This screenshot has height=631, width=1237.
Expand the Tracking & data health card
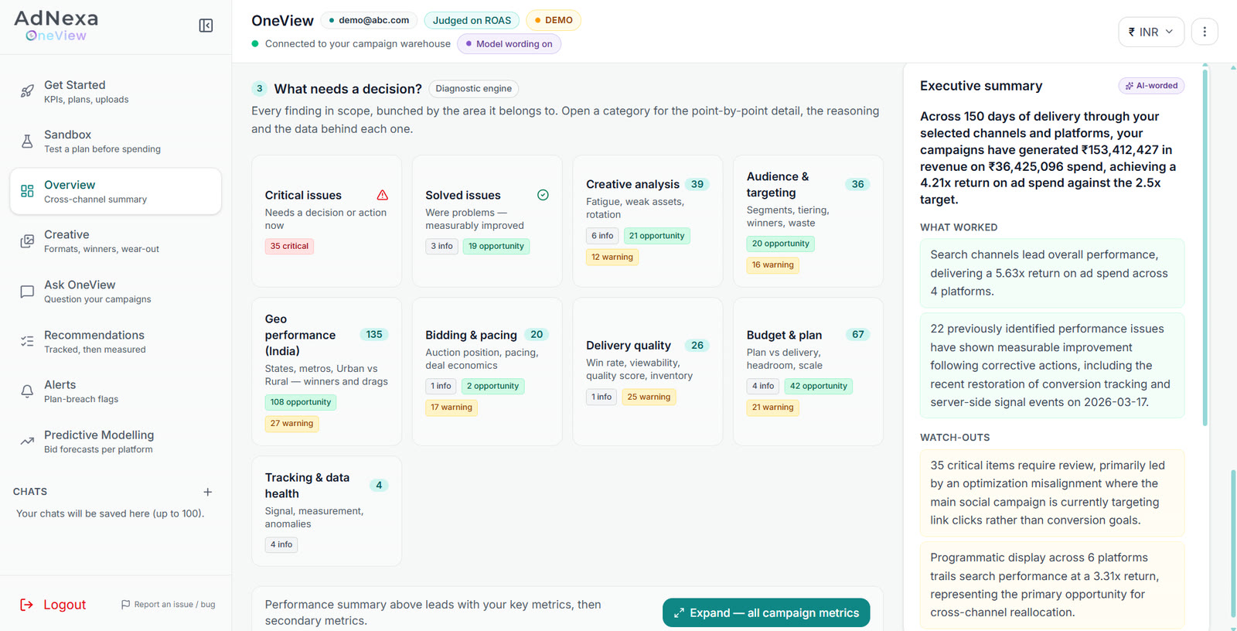327,511
